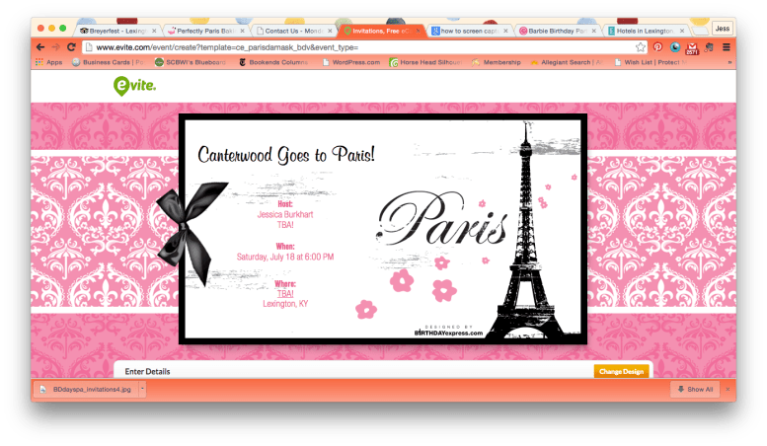Open the Chrome hamburger menu

point(727,47)
